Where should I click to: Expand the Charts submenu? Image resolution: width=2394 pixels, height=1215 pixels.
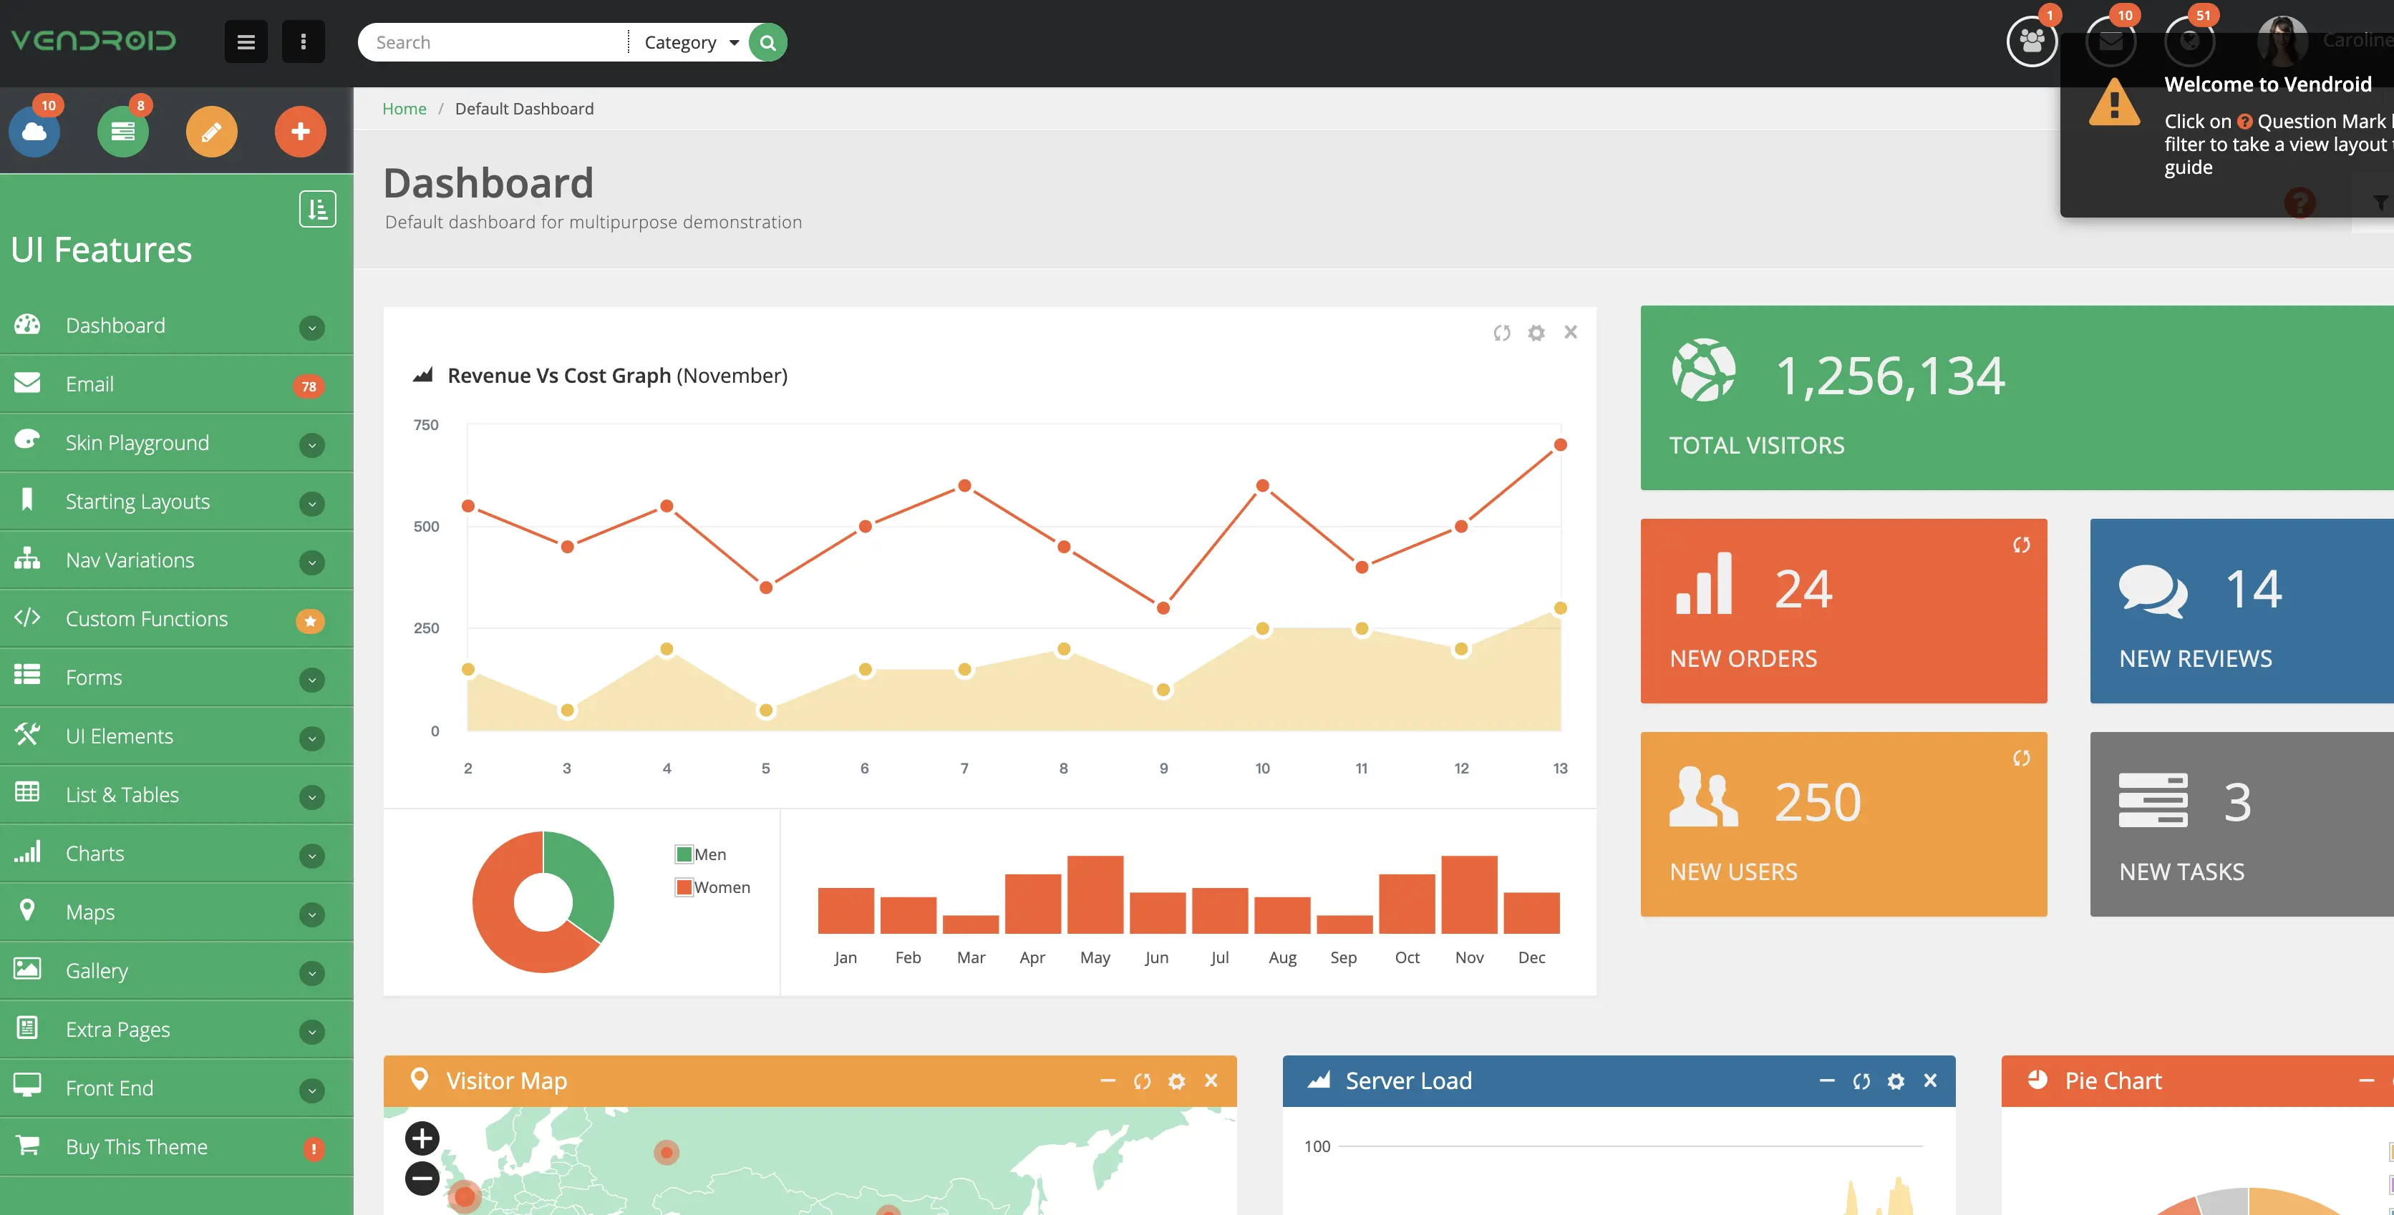(x=312, y=856)
